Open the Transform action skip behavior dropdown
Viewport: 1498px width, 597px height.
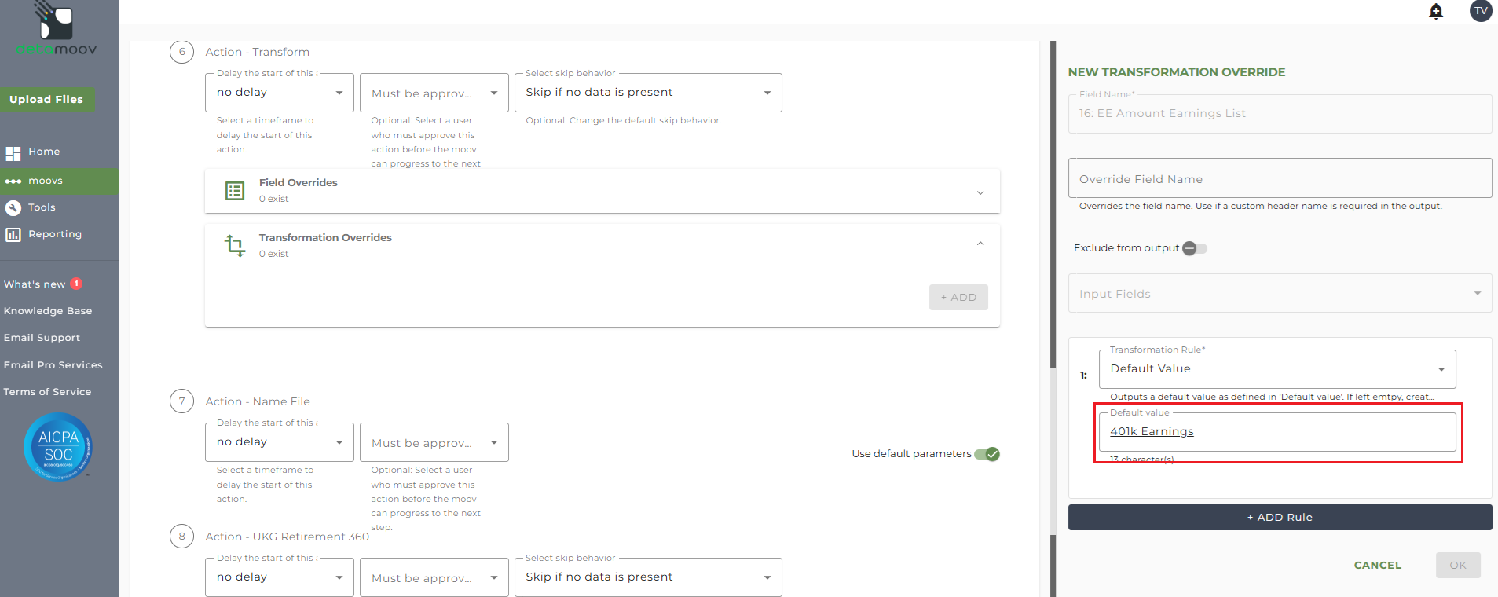[x=648, y=93]
